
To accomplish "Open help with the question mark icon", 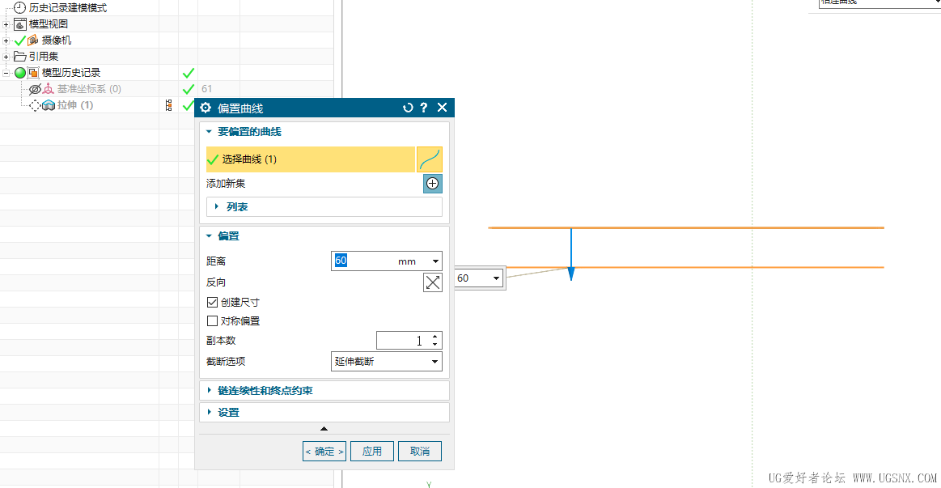I will click(x=424, y=108).
